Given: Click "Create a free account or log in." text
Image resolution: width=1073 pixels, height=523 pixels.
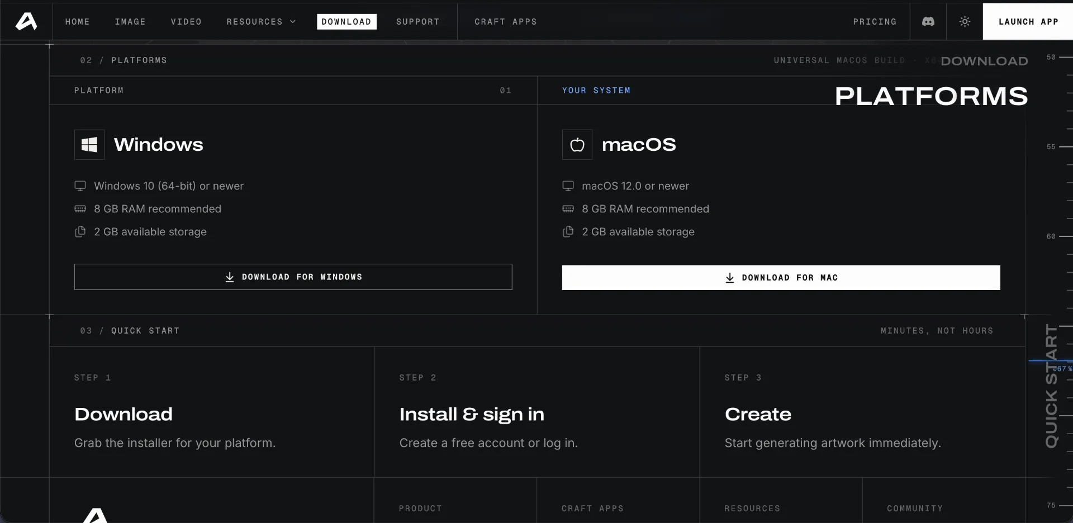Looking at the screenshot, I should 488,443.
